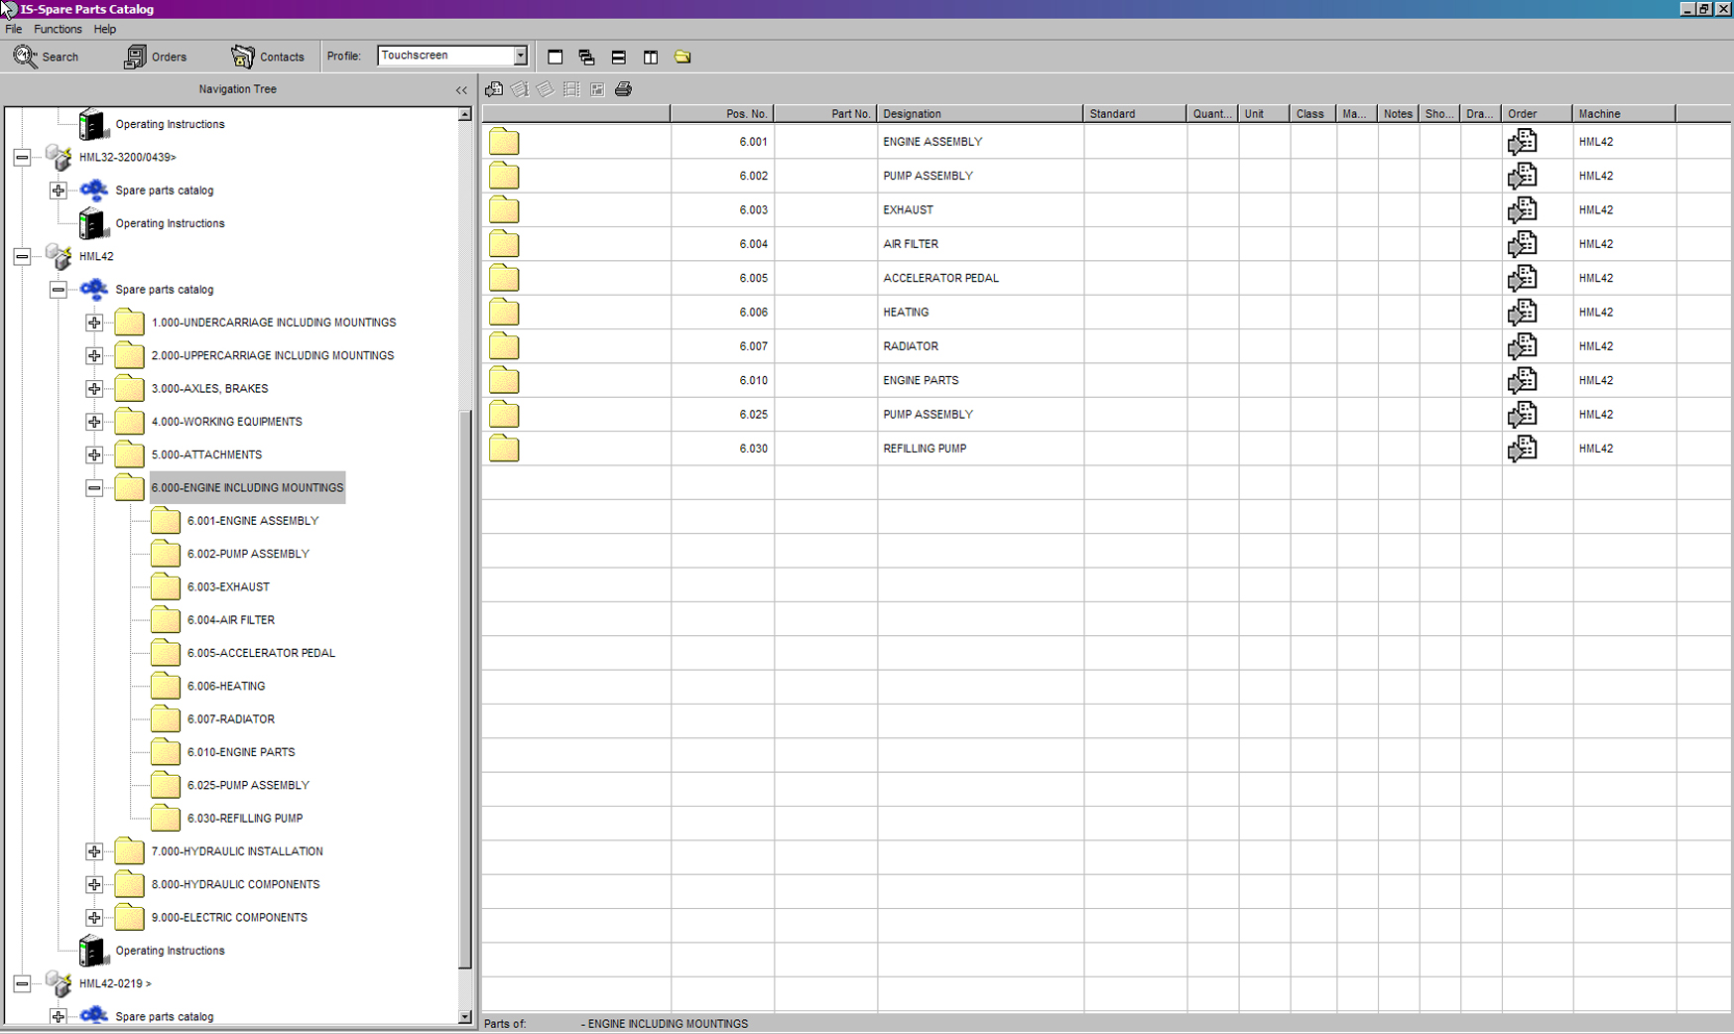Image resolution: width=1734 pixels, height=1034 pixels.
Task: Collapse the Navigation Tree panel with the chevrons
Action: [x=461, y=90]
